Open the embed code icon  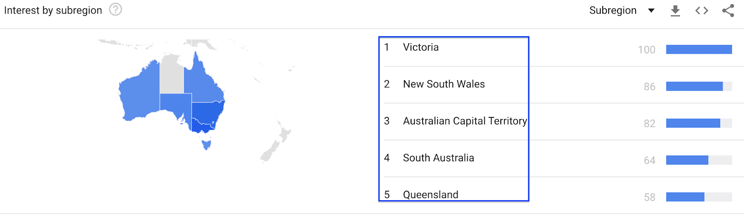702,11
